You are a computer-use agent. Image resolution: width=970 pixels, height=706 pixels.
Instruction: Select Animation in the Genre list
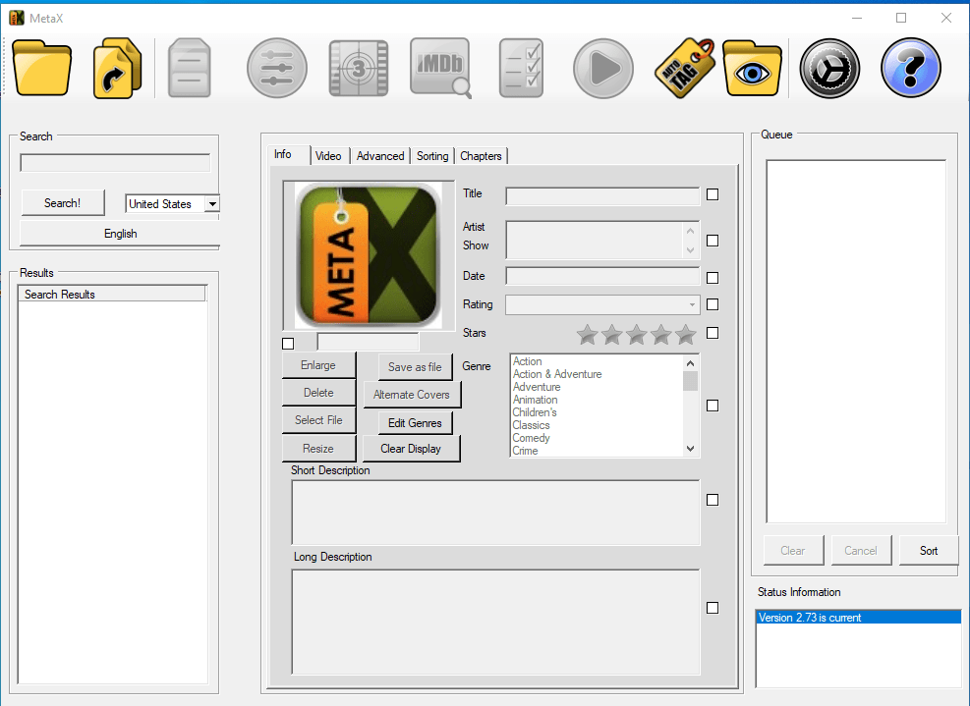click(535, 400)
